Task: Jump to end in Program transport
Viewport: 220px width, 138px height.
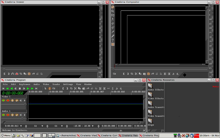Action: [36, 88]
